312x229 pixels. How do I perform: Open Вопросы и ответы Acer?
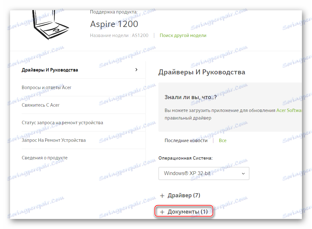tap(47, 88)
